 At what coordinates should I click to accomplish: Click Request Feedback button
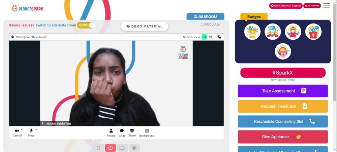(x=283, y=106)
